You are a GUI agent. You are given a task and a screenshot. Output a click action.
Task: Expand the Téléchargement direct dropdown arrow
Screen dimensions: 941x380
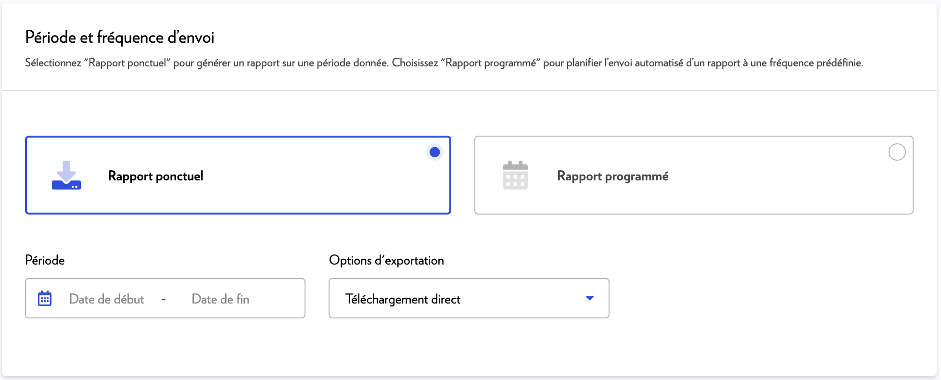click(590, 298)
